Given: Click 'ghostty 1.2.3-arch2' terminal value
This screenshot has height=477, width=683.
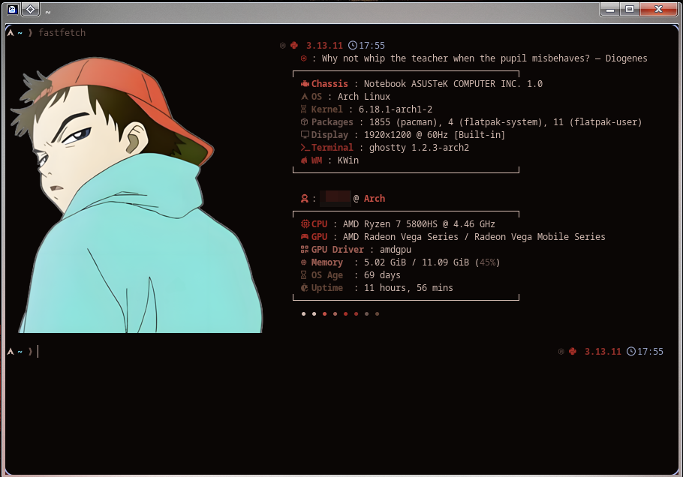Looking at the screenshot, I should pos(419,148).
